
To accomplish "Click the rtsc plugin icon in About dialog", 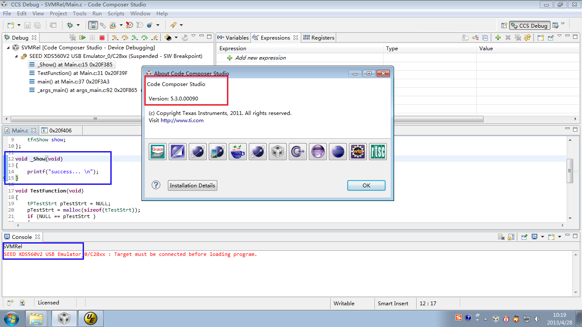I will pyautogui.click(x=378, y=152).
